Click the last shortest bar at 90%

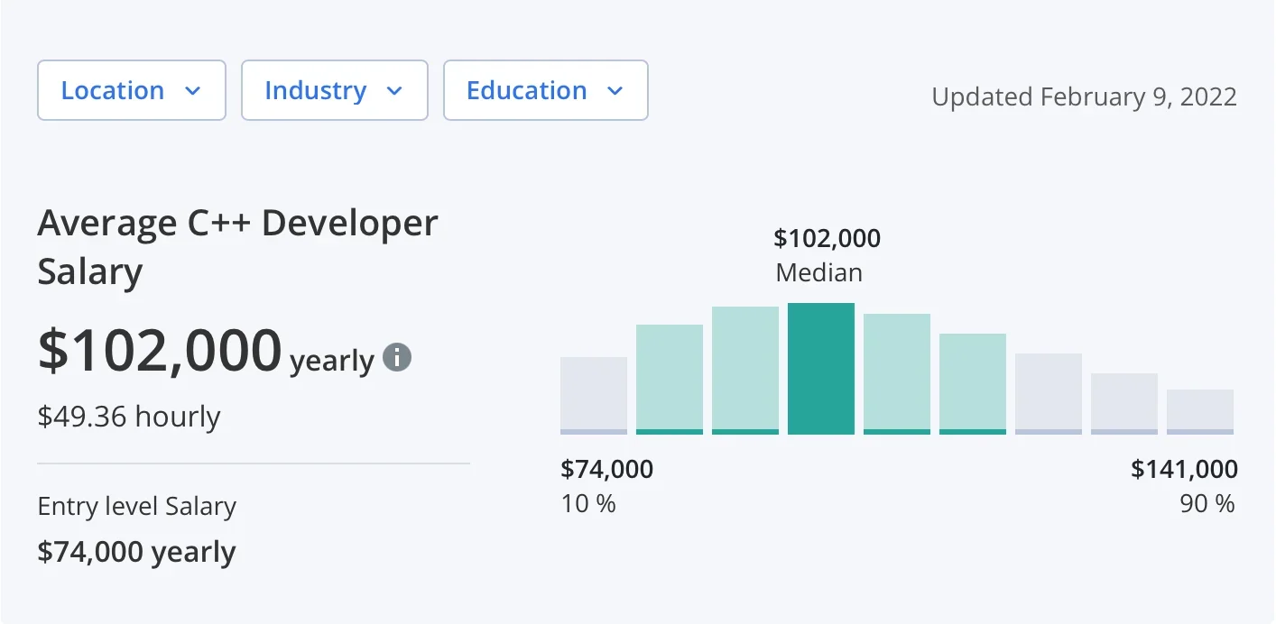1200,412
